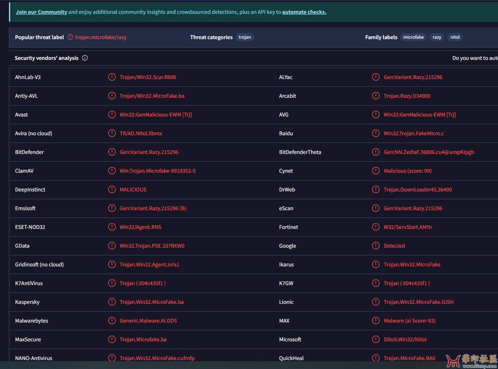Image resolution: width=498 pixels, height=369 pixels.
Task: Click the alert icon beside Trojan.Microfake.ba
Action: [112, 339]
